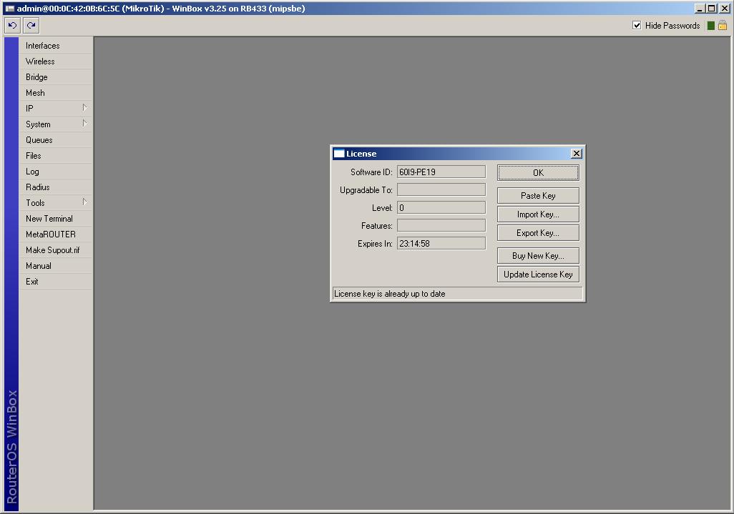
Task: Expand the System submenu arrow
Action: 84,124
